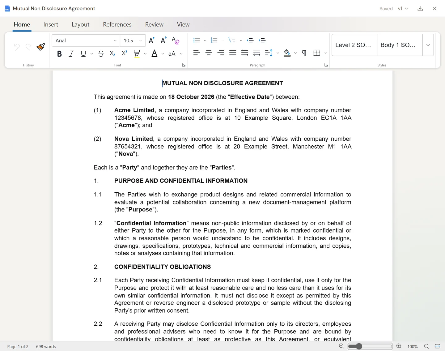The image size is (445, 351).
Task: Toggle superscript formatting
Action: [124, 53]
